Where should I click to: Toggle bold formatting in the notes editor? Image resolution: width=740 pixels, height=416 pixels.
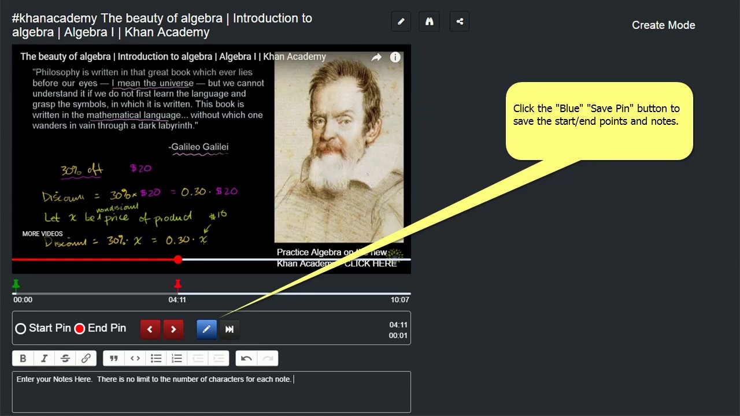(23, 358)
